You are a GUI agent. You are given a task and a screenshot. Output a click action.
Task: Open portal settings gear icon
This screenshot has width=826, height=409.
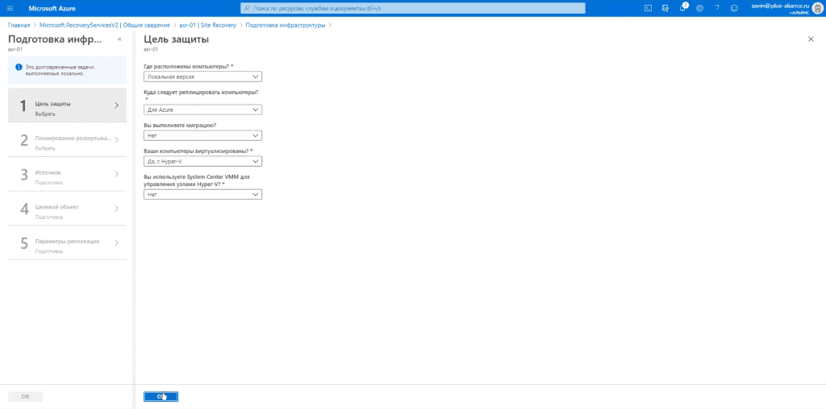tap(699, 8)
